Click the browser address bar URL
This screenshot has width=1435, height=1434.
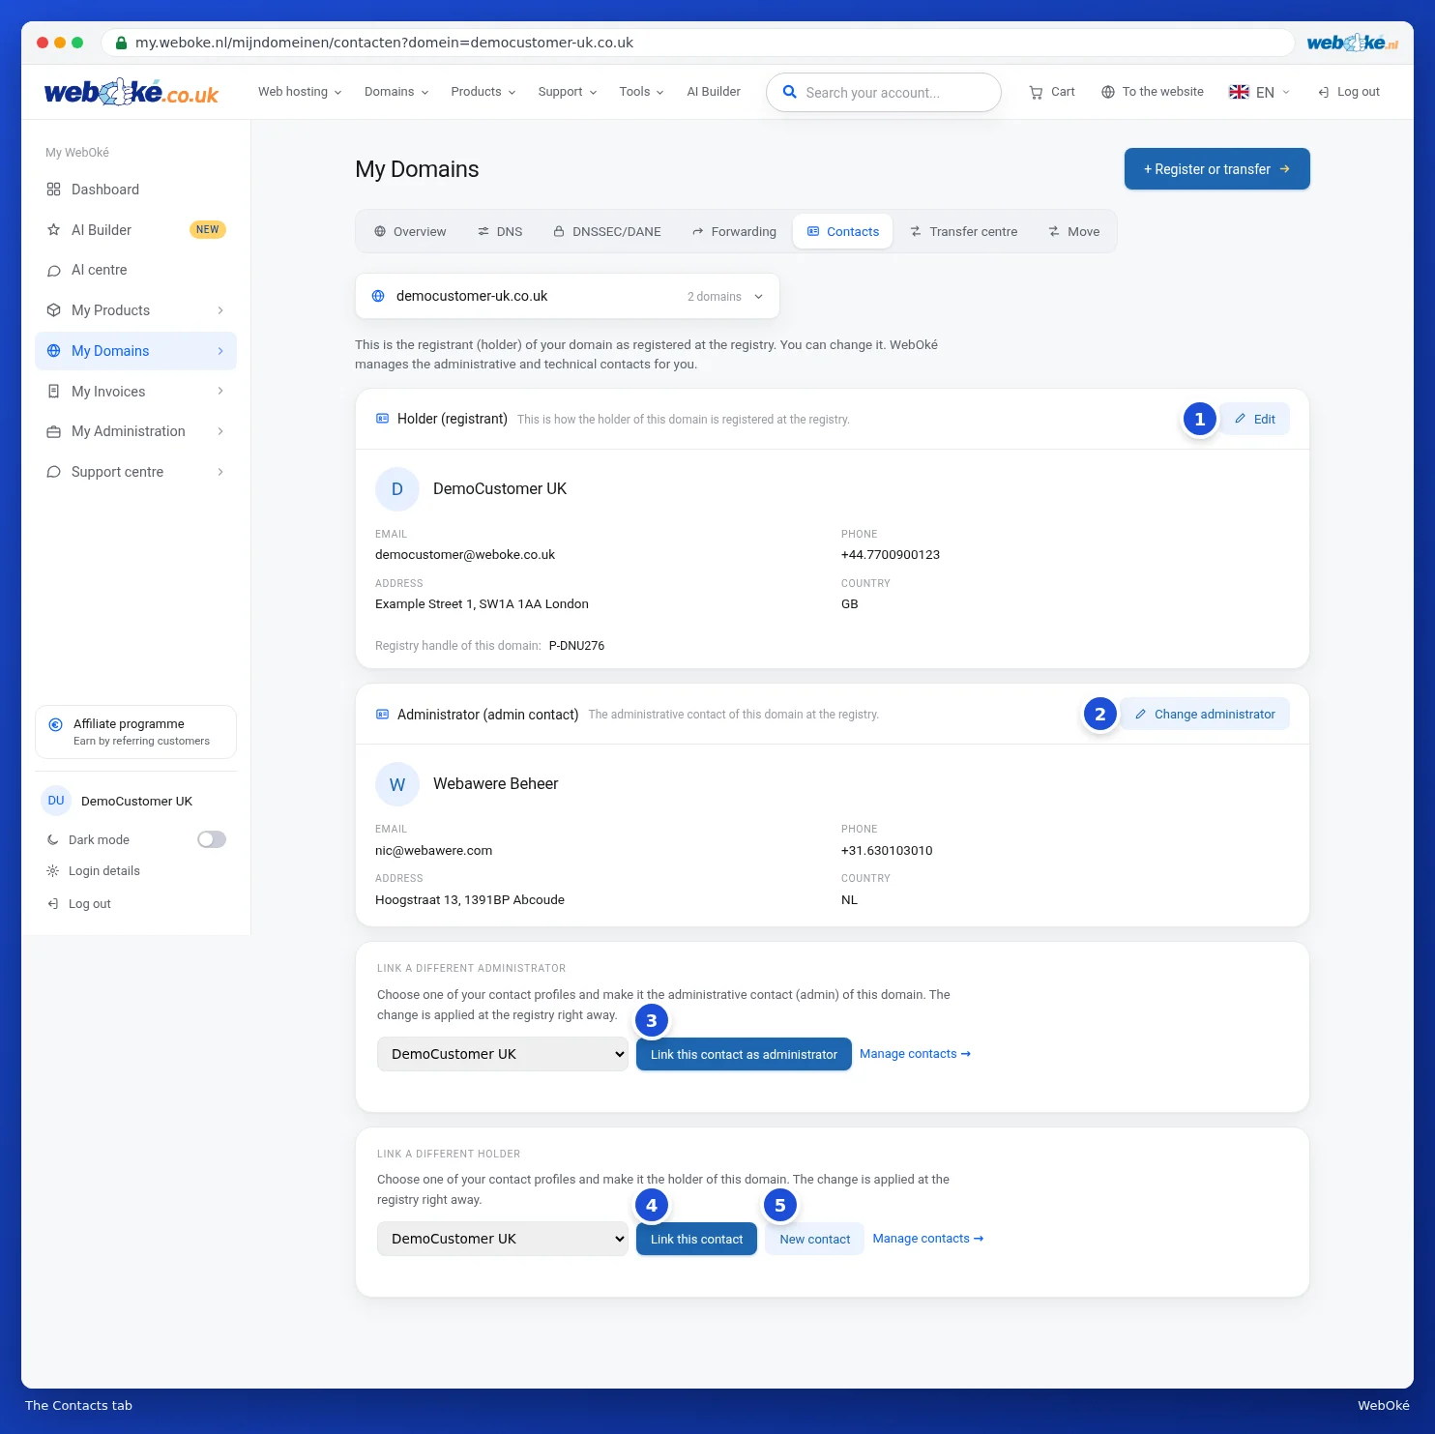click(x=384, y=43)
